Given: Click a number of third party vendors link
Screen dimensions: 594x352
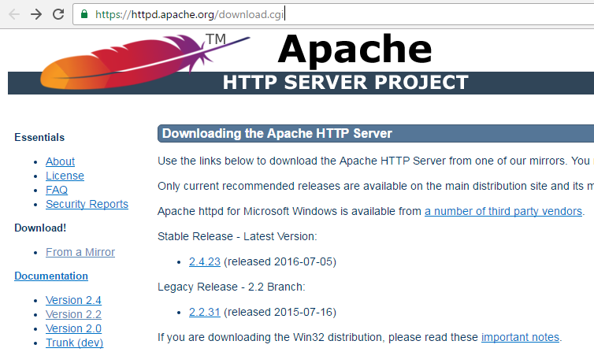Looking at the screenshot, I should [x=503, y=211].
